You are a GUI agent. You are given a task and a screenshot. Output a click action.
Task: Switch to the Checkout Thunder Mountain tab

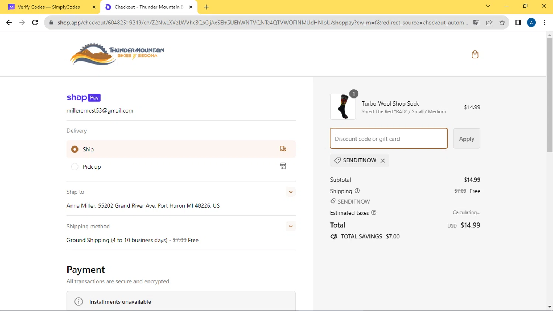[148, 7]
